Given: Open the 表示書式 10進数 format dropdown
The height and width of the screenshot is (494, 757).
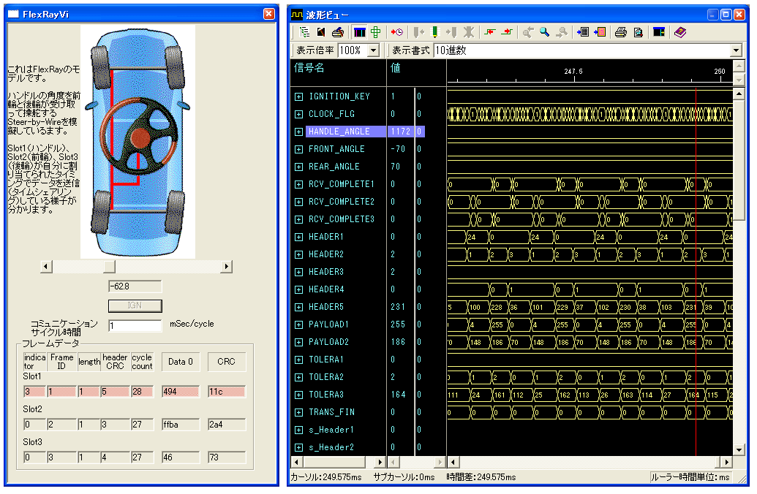Looking at the screenshot, I should click(x=736, y=50).
